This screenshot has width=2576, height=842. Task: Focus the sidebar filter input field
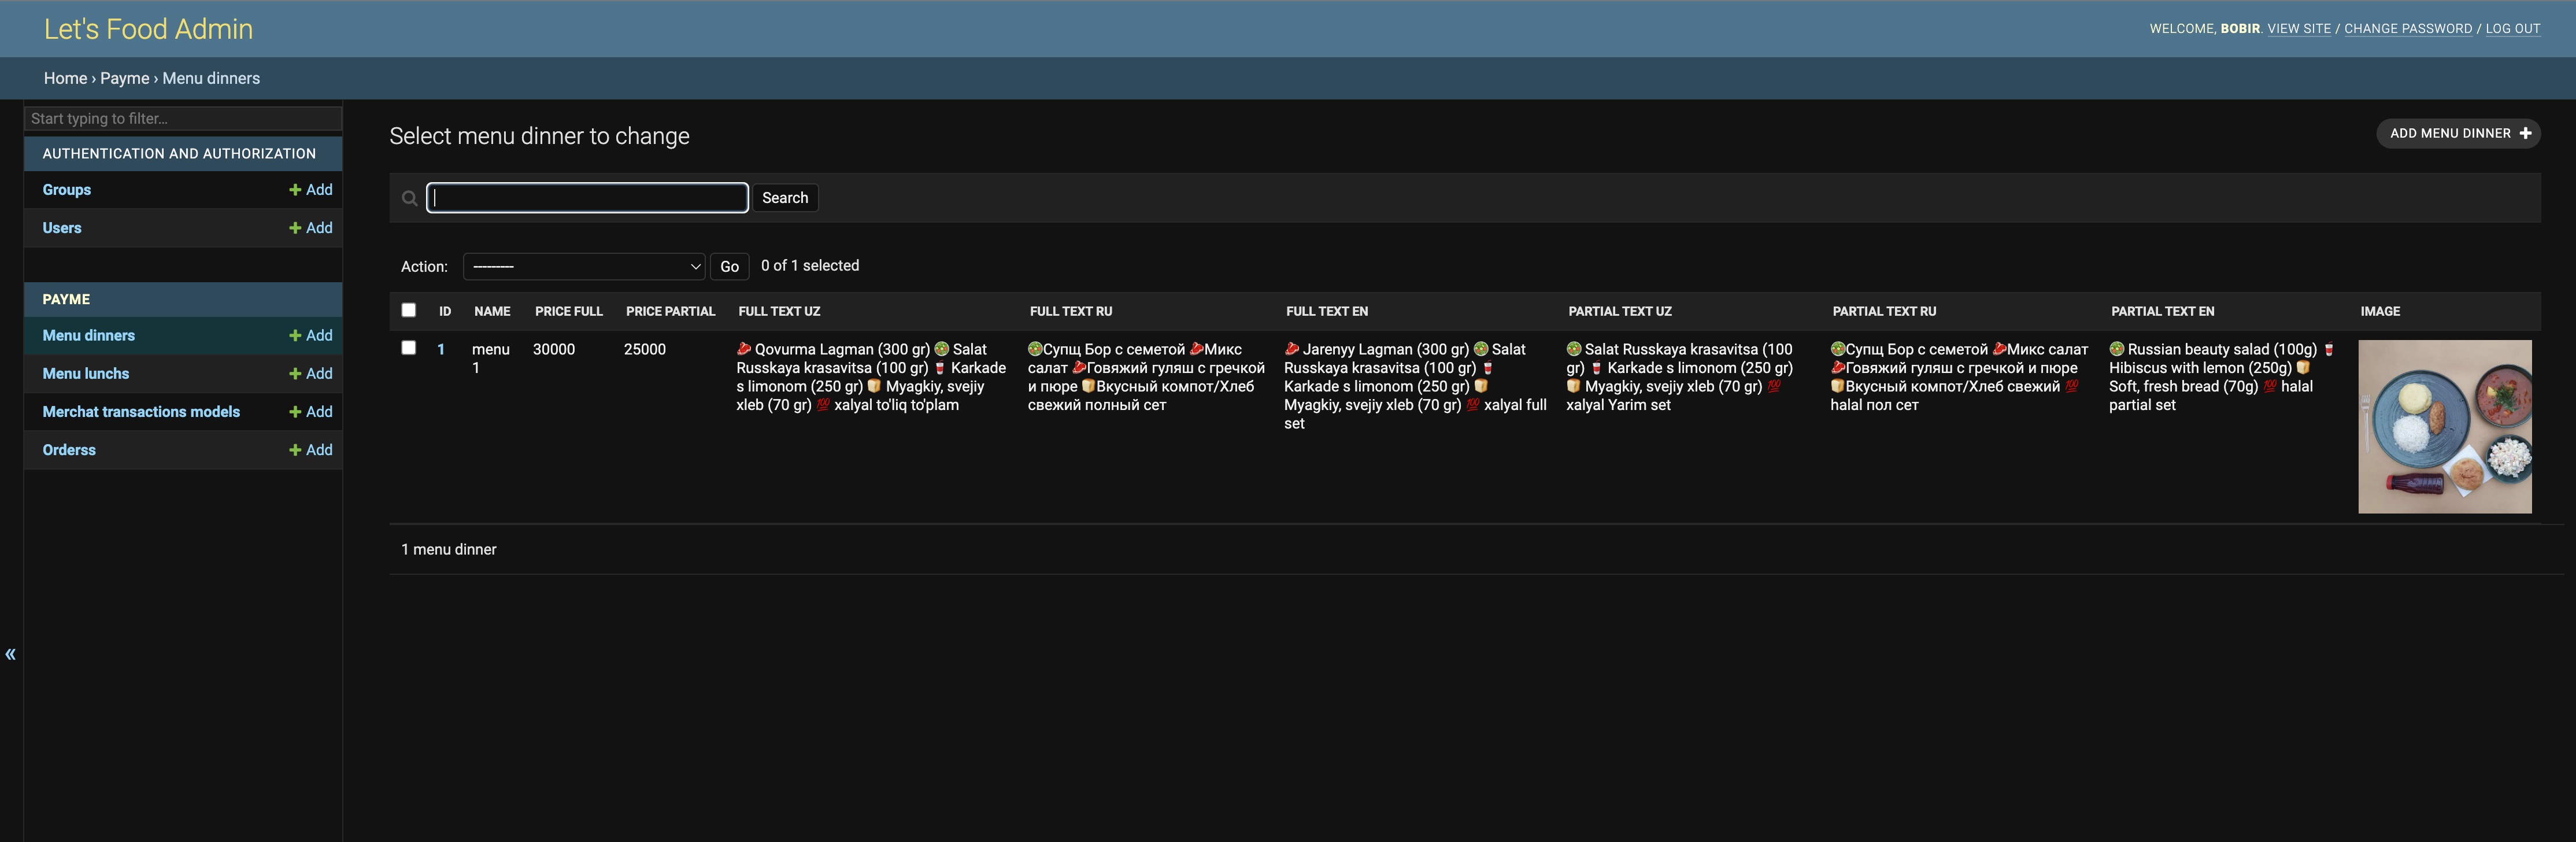tap(183, 119)
